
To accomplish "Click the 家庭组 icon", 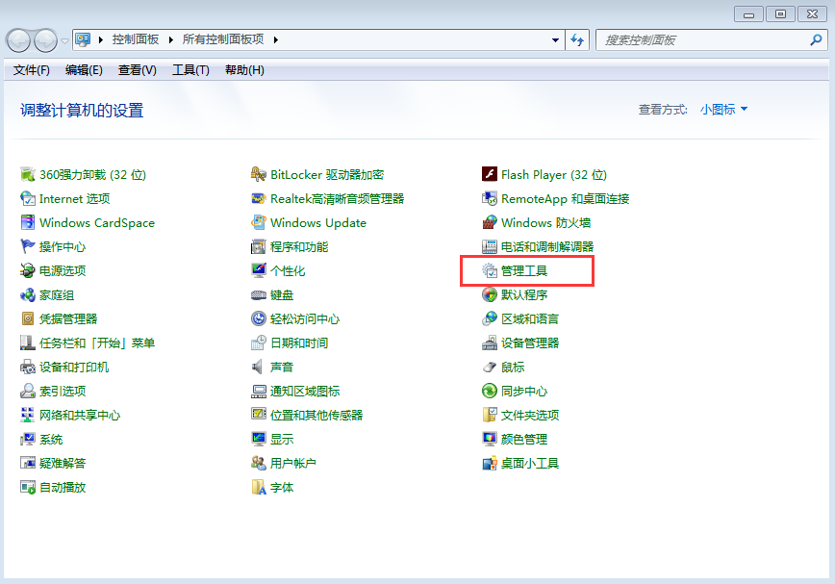I will [x=28, y=294].
